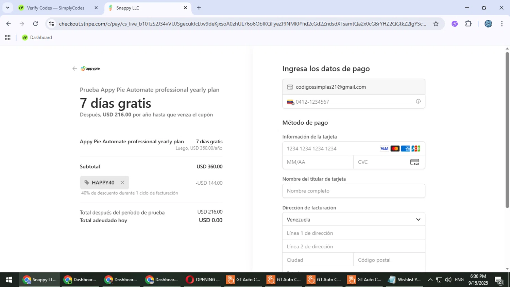Click the page vertical scrollbar

click(x=507, y=130)
